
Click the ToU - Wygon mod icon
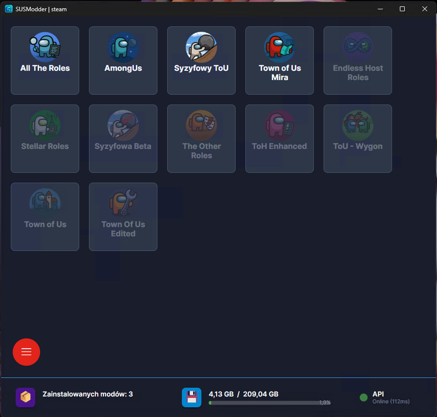pyautogui.click(x=358, y=125)
